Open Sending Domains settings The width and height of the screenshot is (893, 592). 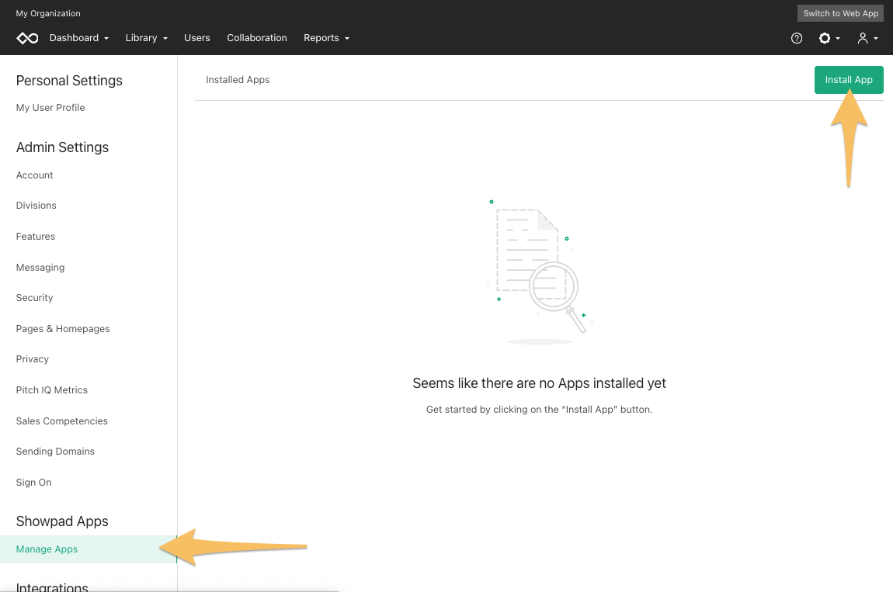55,452
